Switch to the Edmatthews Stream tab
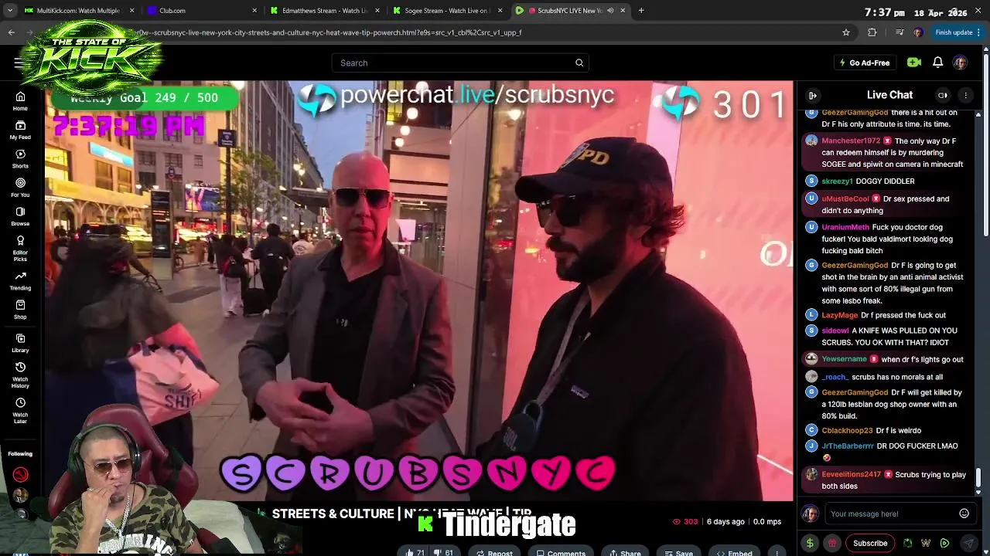Image resolution: width=990 pixels, height=556 pixels. click(323, 11)
